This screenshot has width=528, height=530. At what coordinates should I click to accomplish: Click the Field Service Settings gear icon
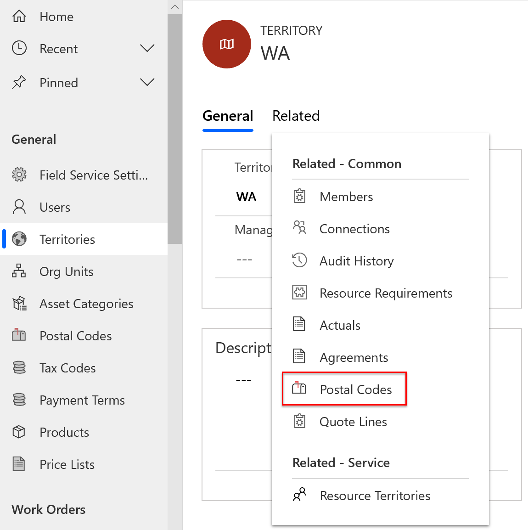coord(19,175)
